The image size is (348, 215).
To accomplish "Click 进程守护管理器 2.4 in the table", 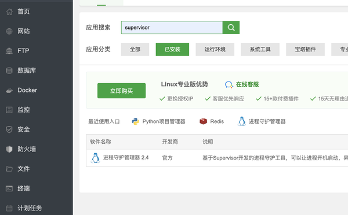I will (x=126, y=157).
